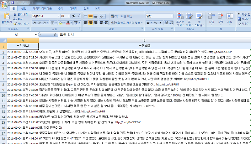The height and width of the screenshot is (144, 251).
Task: Open 셀 스타일 cell styles gallery
Action: 199,20
